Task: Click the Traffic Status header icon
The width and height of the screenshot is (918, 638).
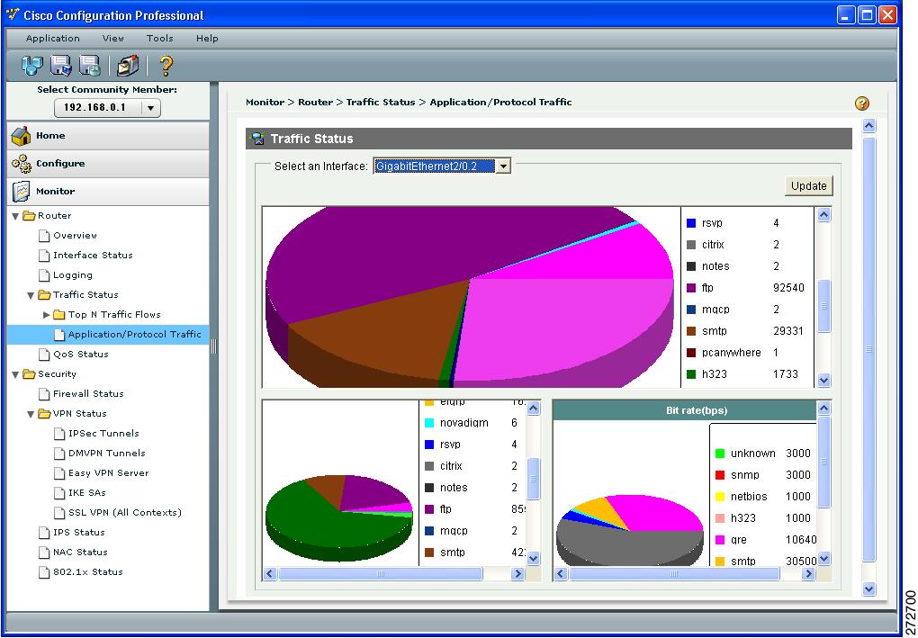Action: coord(256,139)
